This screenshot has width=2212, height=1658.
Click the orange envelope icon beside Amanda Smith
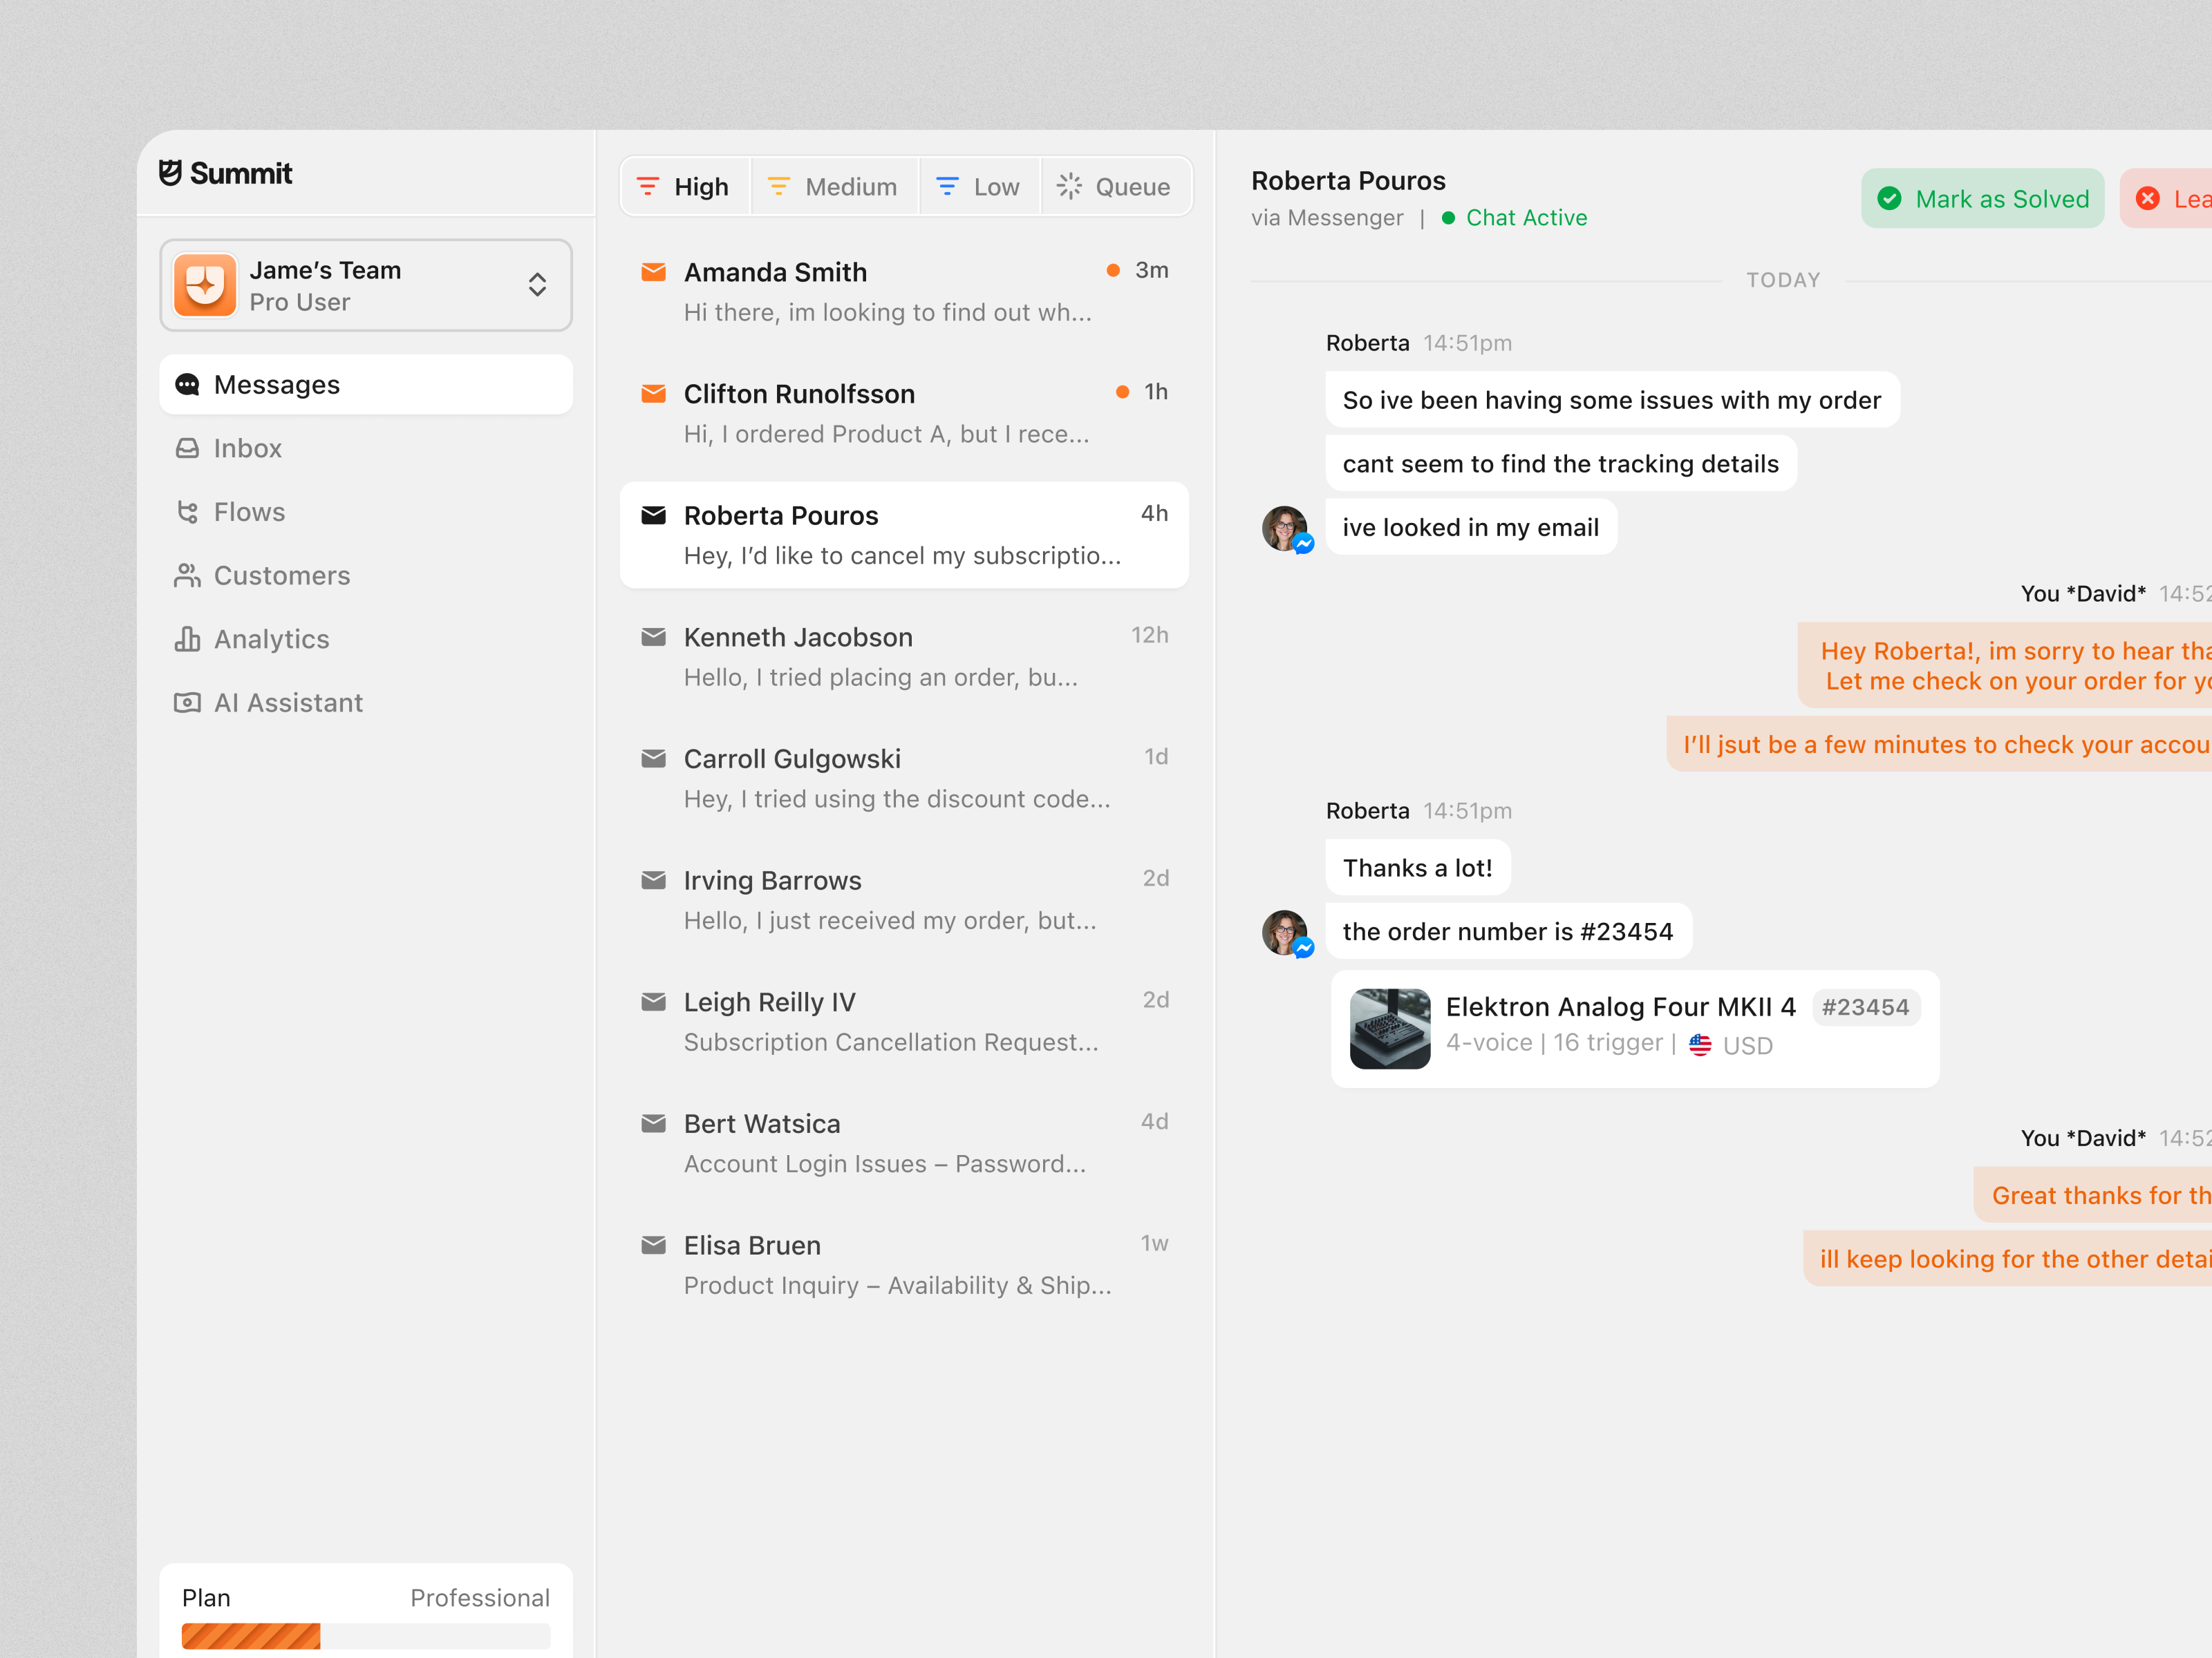click(653, 271)
